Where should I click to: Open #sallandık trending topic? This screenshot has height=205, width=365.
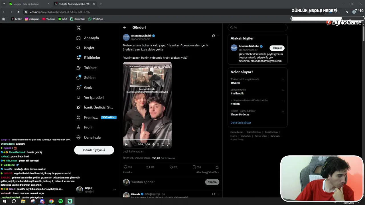click(x=237, y=93)
